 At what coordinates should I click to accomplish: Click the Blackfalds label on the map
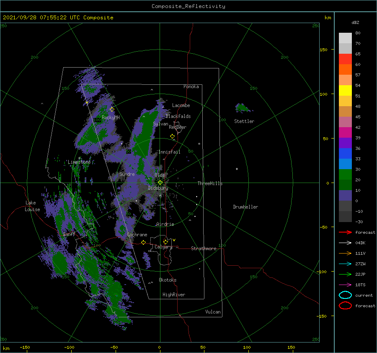click(178, 116)
